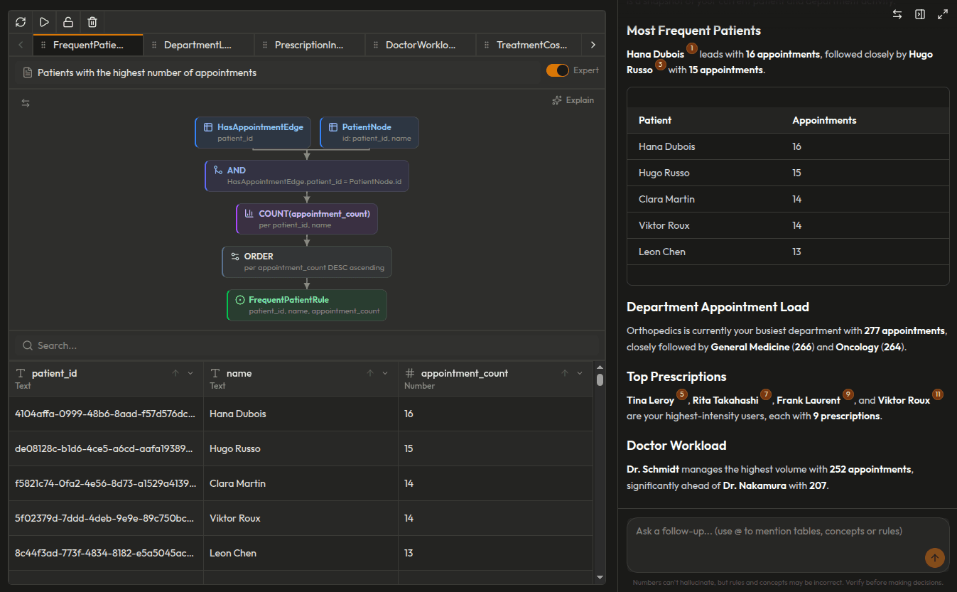Click the refresh icon in the toolbar
Viewport: 957px width, 592px height.
(21, 22)
